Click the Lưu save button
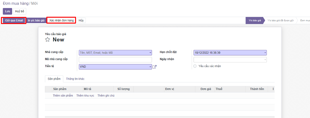Image resolution: width=310 pixels, height=118 pixels. pos(7,11)
